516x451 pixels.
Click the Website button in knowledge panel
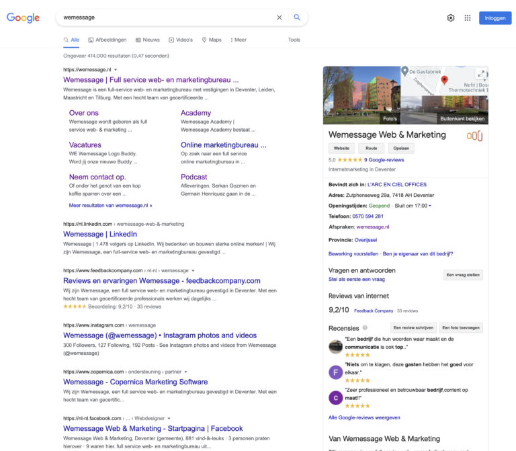pyautogui.click(x=341, y=149)
